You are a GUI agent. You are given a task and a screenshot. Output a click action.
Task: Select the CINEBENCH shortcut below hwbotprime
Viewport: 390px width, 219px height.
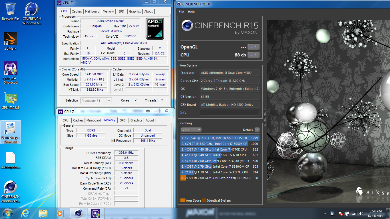coord(11,192)
